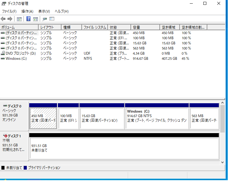Open the ヘルプ(H) menu
This screenshot has width=238, height=182.
62,11
